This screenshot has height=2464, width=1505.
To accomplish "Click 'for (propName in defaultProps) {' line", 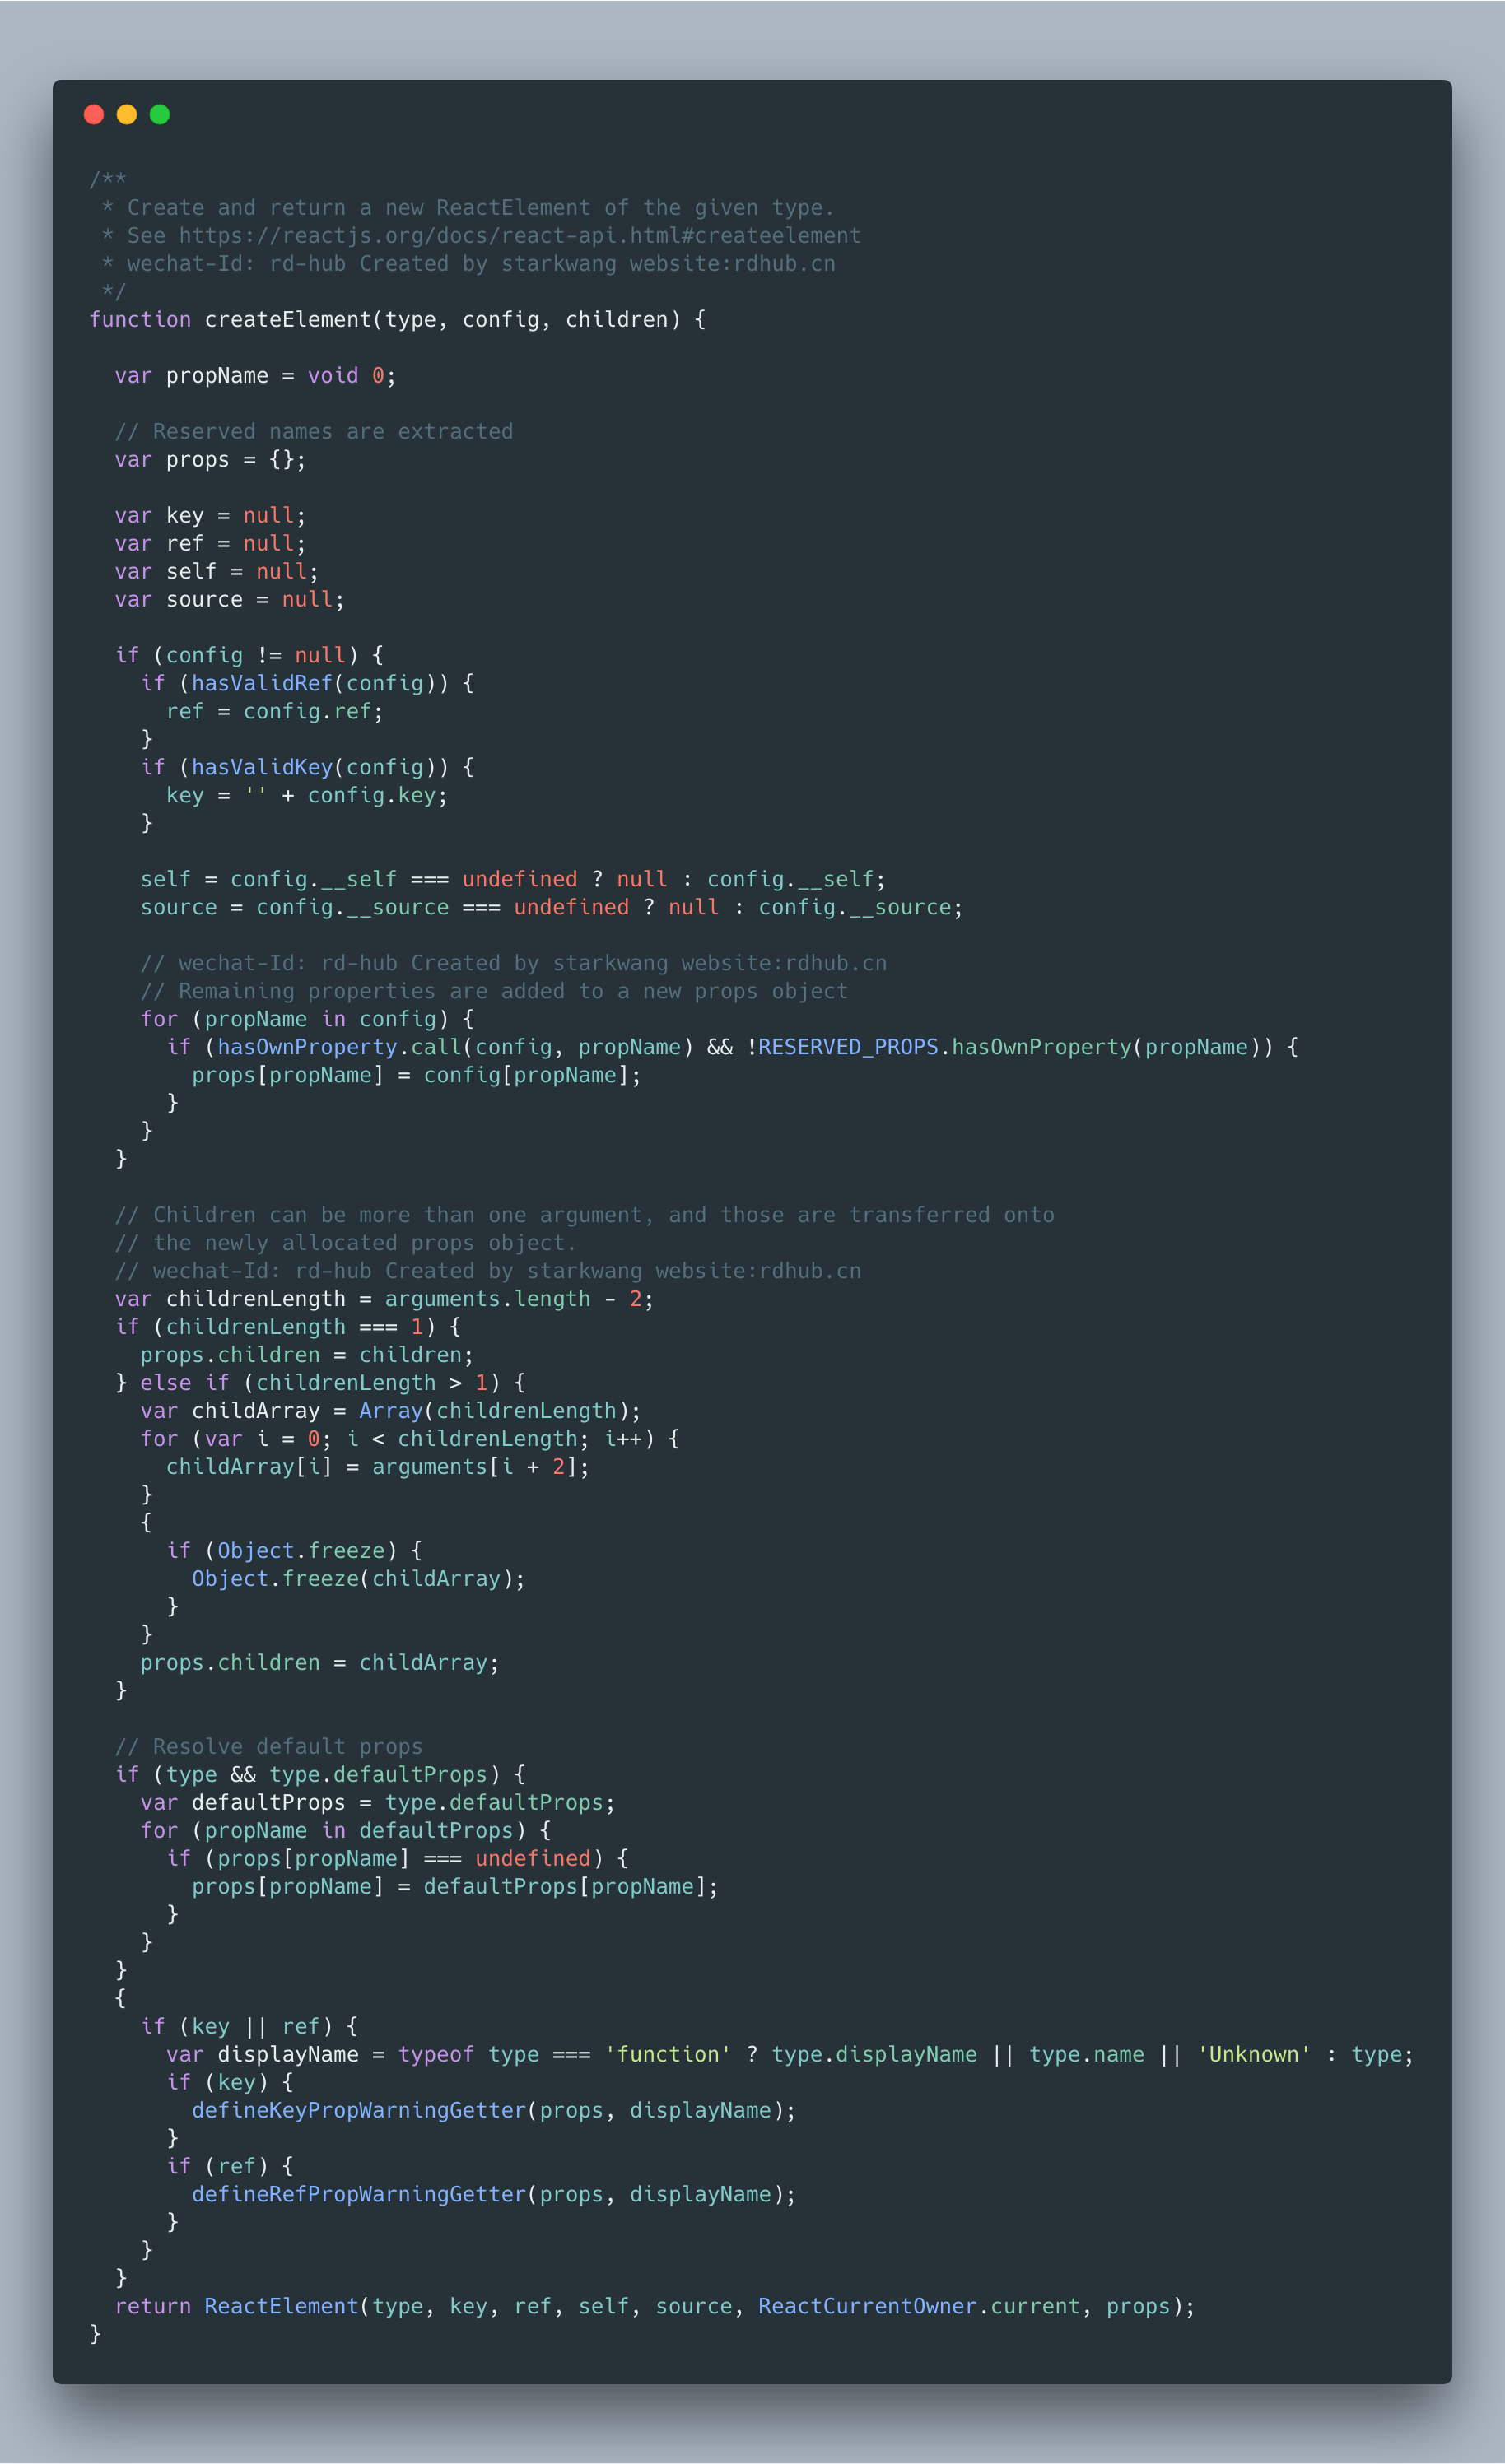I will 347,1832.
